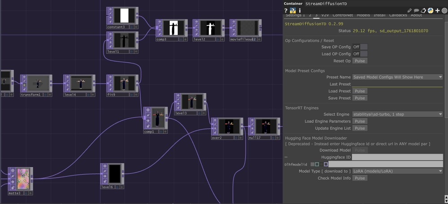This screenshot has height=204, width=448.
Task: Click the viewer active plus on fit9
Action: pyautogui.click(x=136, y=94)
